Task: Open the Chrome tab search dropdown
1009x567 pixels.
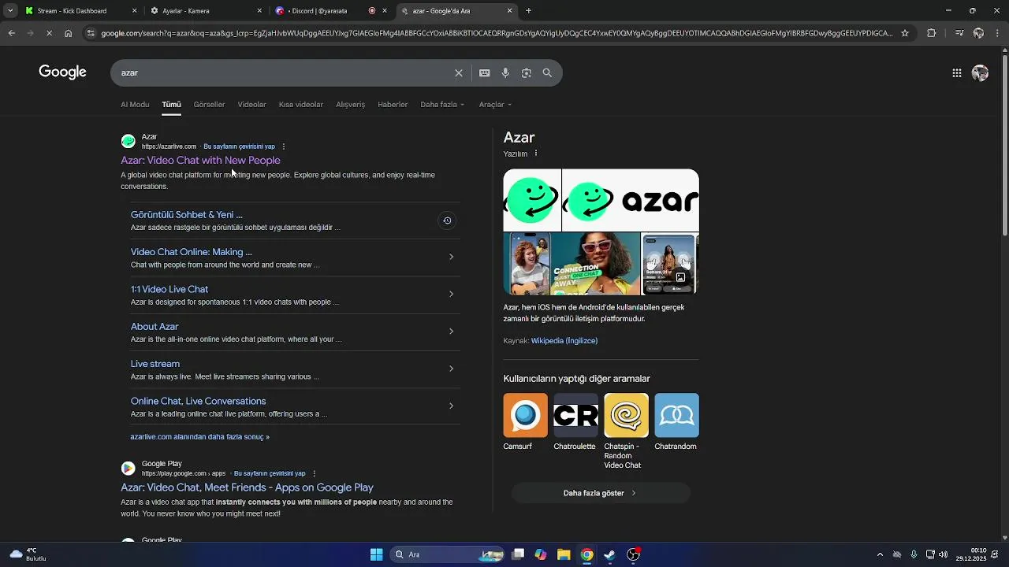Action: pyautogui.click(x=10, y=11)
